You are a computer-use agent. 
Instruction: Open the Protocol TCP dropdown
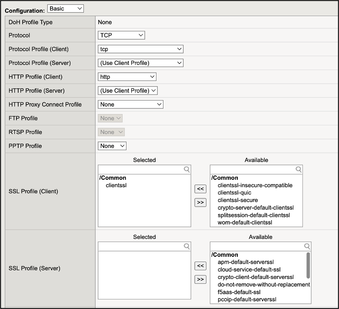pos(121,35)
